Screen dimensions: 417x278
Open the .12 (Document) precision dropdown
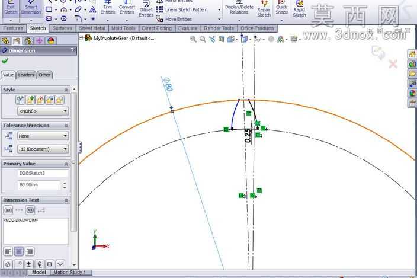[43, 149]
